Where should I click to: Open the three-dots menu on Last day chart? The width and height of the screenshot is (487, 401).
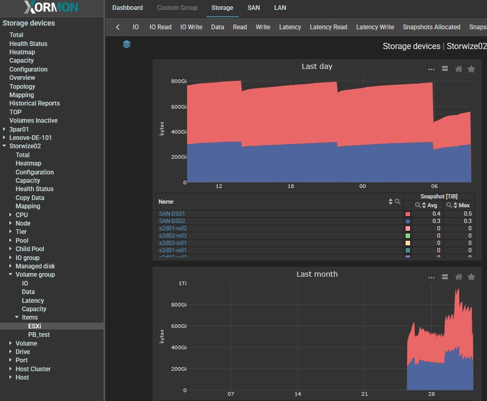[431, 69]
